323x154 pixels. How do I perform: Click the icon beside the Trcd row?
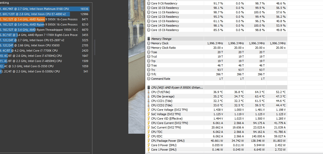tap(149, 57)
